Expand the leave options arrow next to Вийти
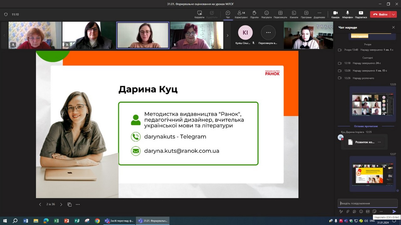This screenshot has height=225, width=401. [x=393, y=14]
